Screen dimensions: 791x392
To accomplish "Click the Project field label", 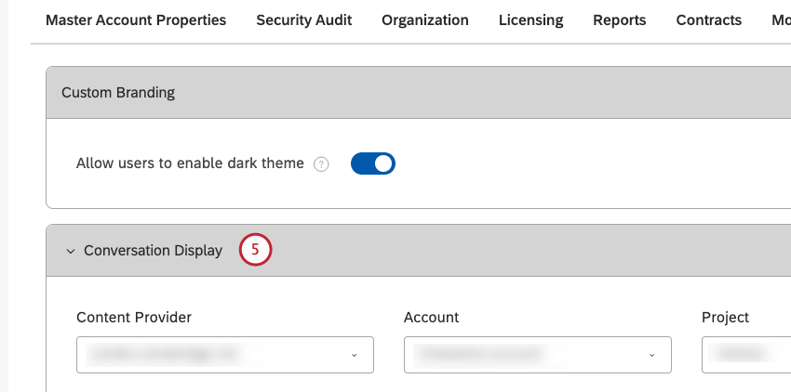I will pyautogui.click(x=725, y=318).
